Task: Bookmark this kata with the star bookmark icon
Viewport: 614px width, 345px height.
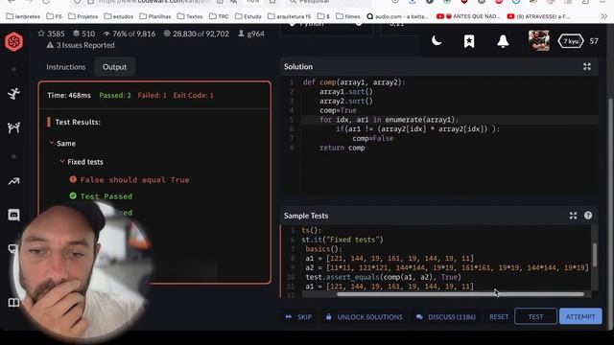Action: (469, 41)
